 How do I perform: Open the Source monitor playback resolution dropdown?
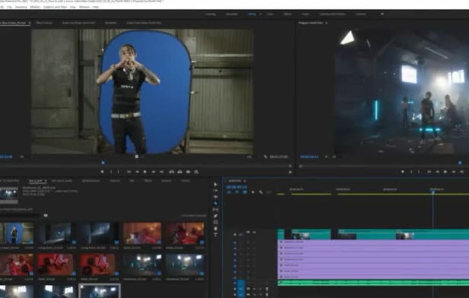(x=31, y=156)
